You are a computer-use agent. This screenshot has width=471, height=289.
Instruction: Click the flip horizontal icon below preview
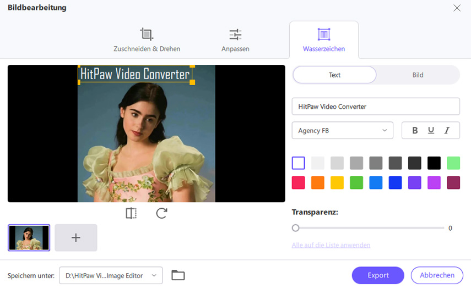click(x=131, y=213)
